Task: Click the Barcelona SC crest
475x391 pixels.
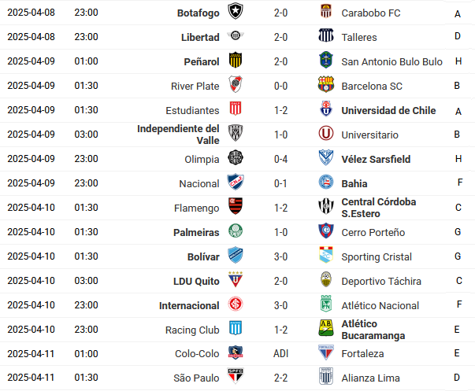Action: 326,84
